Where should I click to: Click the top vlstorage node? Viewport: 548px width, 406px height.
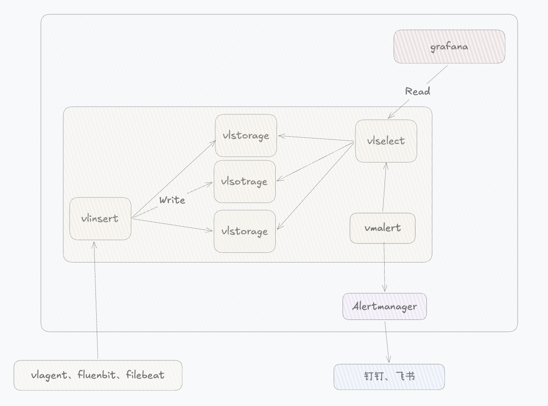tap(246, 135)
